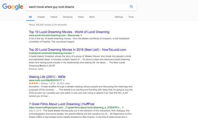Open the More search menu

tap(92, 17)
